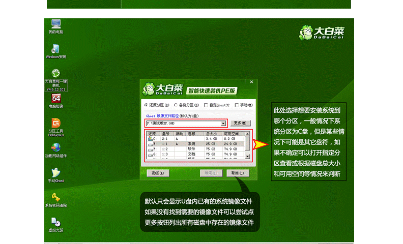The height and width of the screenshot is (244, 403).
Task: Click the 更多 button
Action: pyautogui.click(x=239, y=123)
